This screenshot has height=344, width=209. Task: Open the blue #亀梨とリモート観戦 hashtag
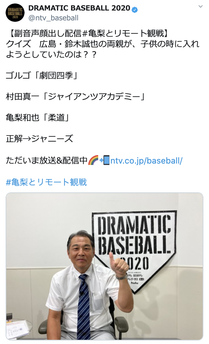point(46,182)
